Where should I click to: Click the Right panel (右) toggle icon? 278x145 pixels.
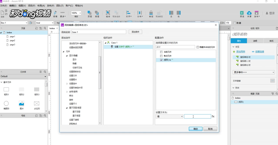point(179,13)
